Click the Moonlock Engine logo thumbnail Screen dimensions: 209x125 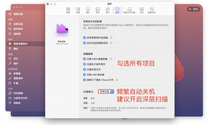pos(62,28)
